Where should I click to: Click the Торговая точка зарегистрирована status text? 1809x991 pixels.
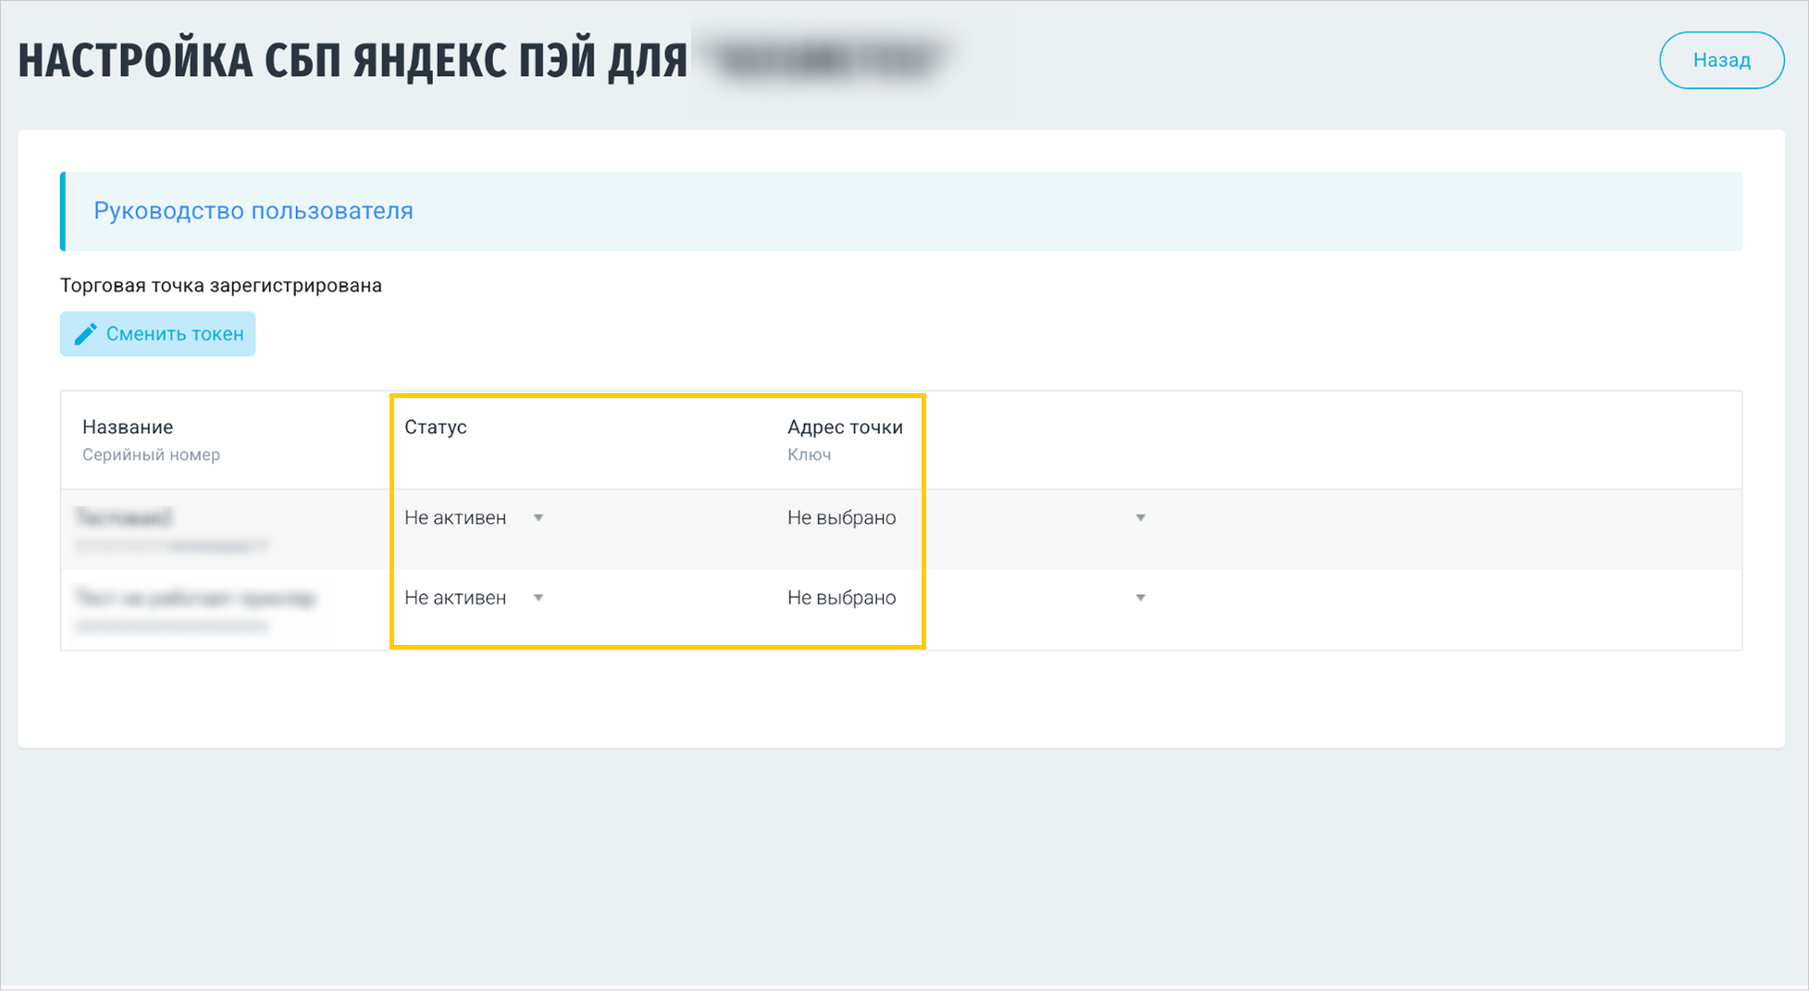click(x=220, y=285)
